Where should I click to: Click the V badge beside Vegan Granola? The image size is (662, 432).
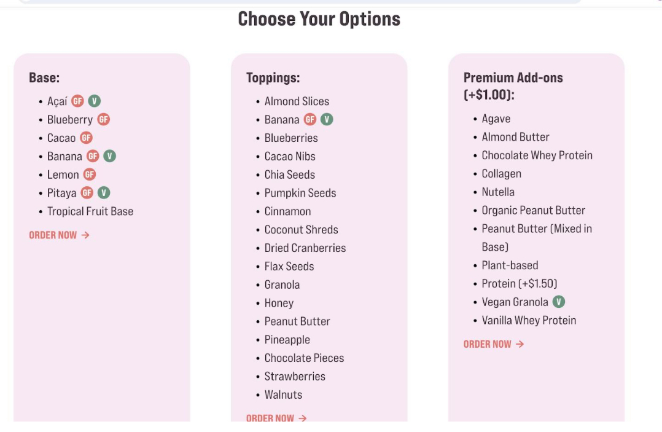558,302
